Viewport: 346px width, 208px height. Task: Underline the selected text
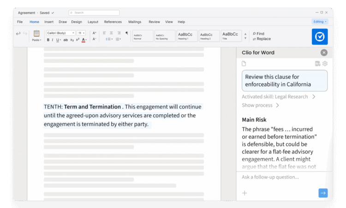coord(58,40)
